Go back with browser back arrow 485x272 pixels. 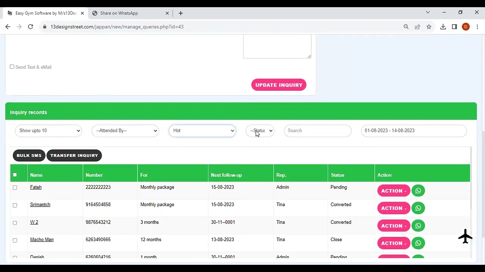pyautogui.click(x=8, y=27)
